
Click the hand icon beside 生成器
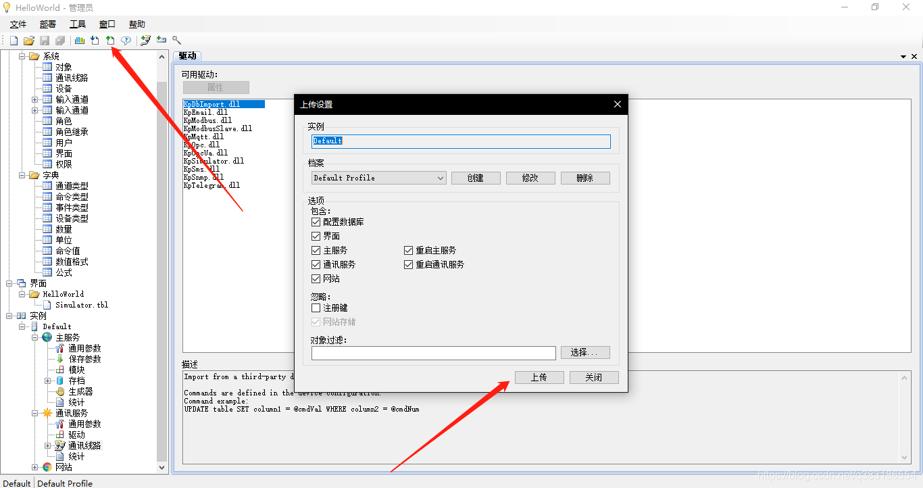[x=60, y=391]
